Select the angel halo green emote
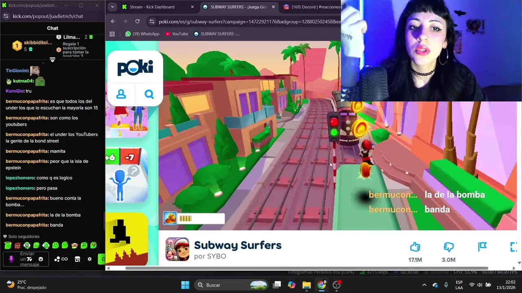 [7, 245]
